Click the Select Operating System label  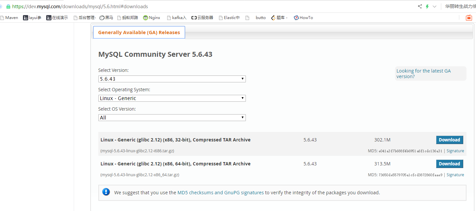124,90
